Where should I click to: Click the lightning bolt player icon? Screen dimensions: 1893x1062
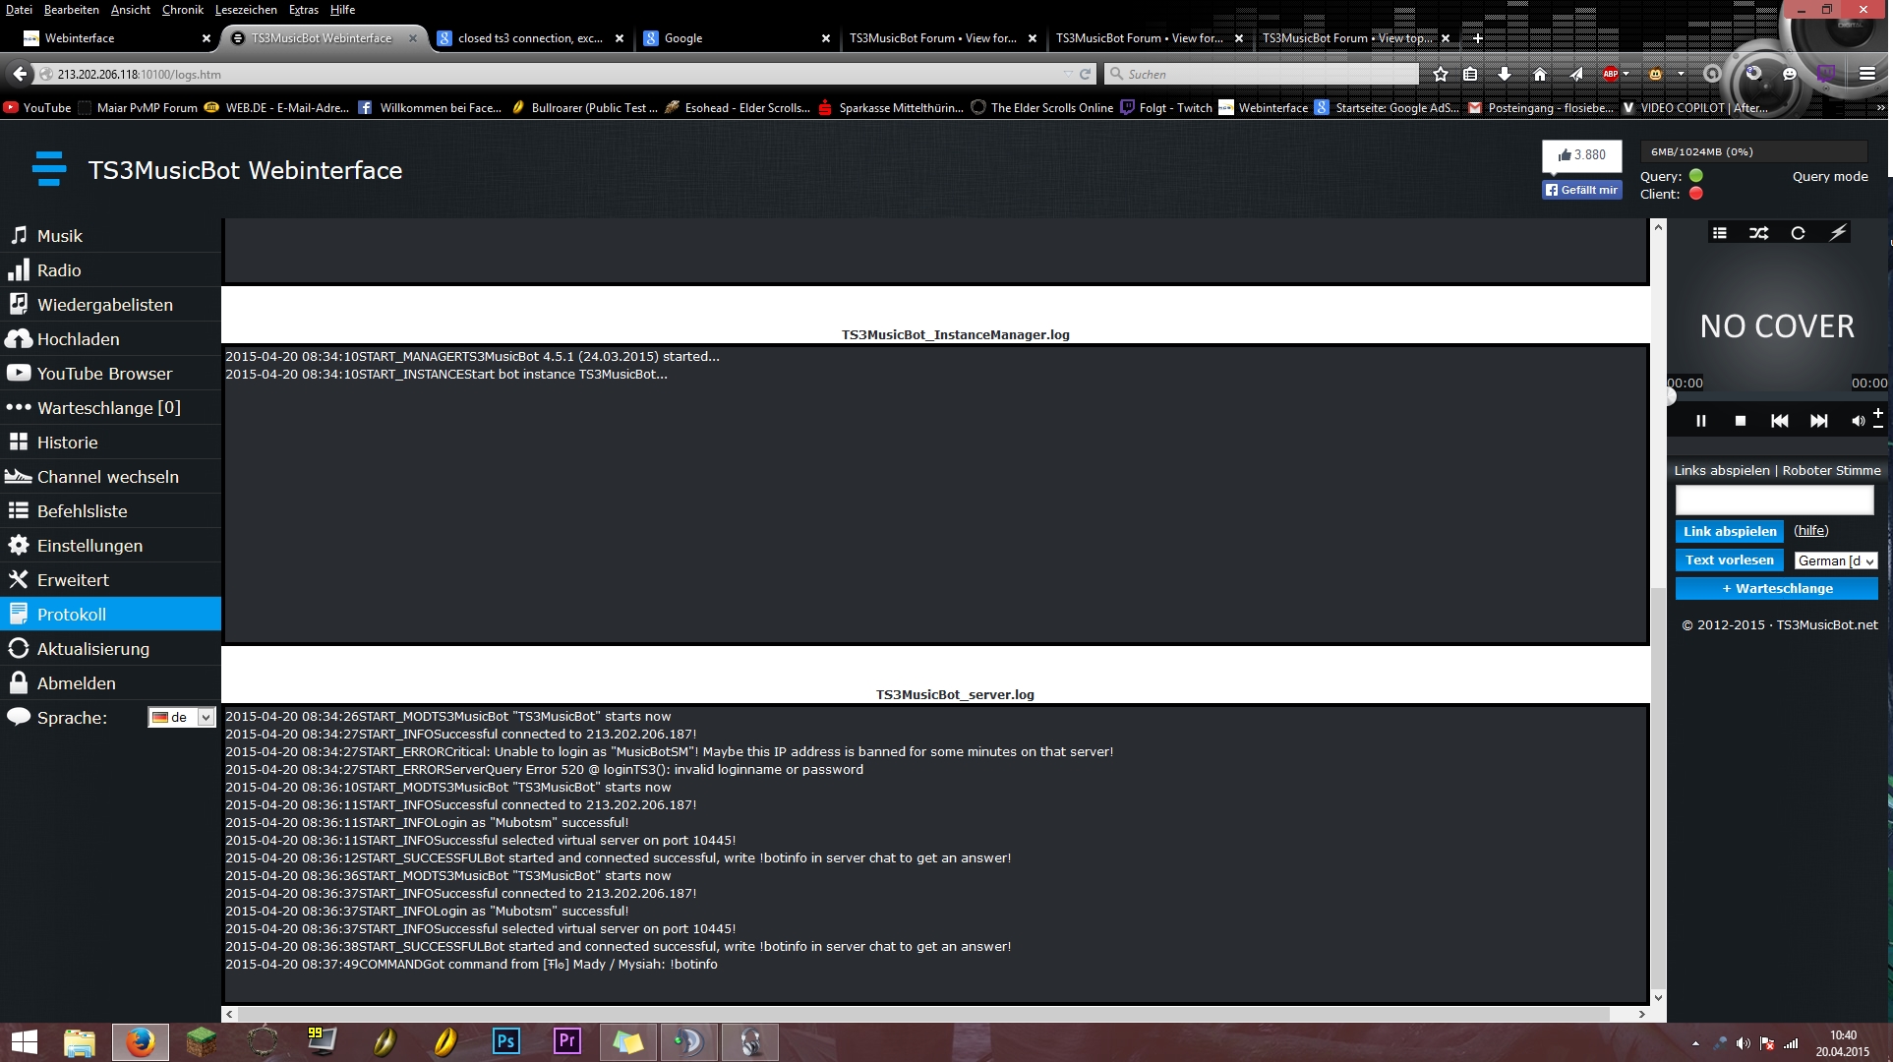click(1837, 233)
